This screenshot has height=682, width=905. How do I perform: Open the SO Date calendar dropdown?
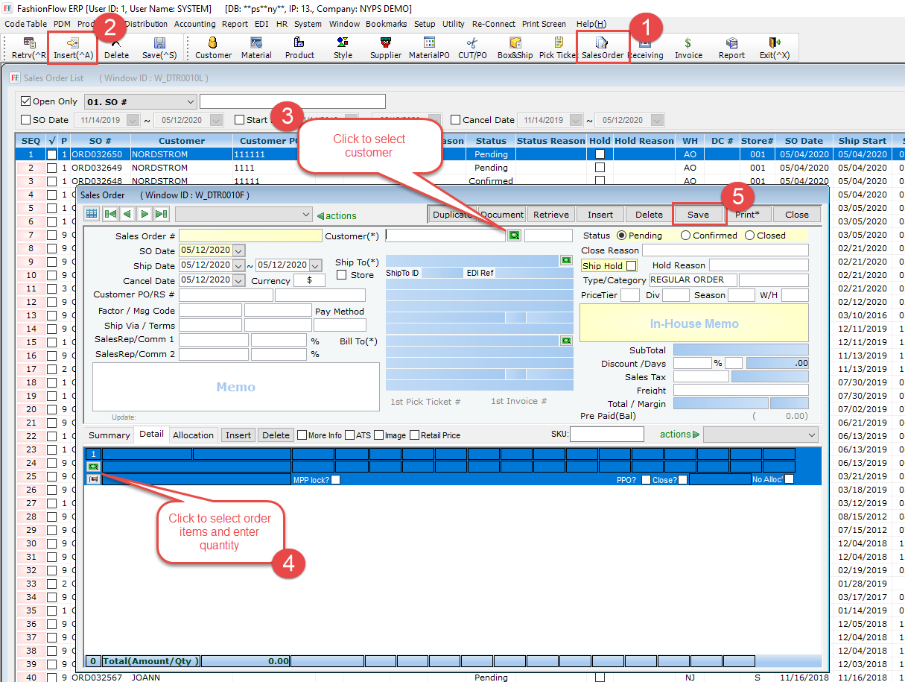point(238,250)
